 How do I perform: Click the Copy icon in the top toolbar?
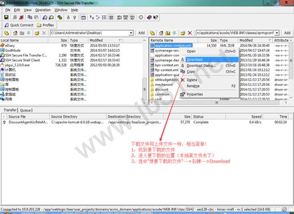(x=30, y=18)
